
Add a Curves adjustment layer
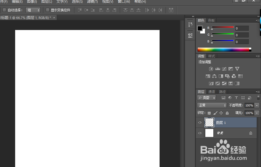tap(224, 69)
